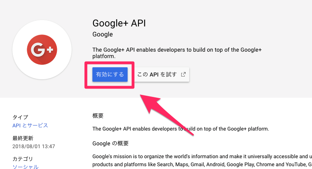Select the 2018/08/01 13:47 update date
Viewport: 312px width, 169px height.
click(x=34, y=147)
